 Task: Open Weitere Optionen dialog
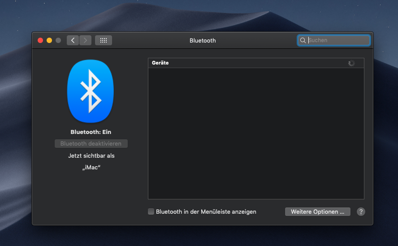(317, 212)
